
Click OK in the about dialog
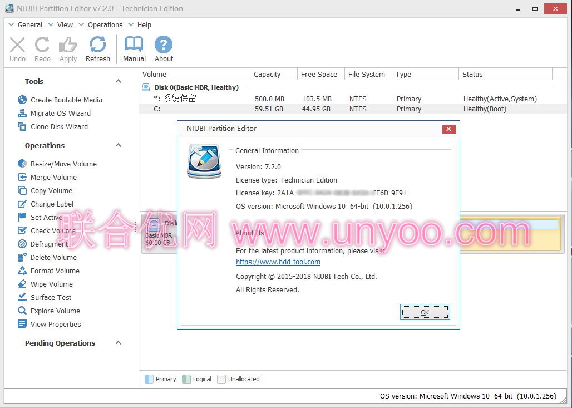(425, 312)
